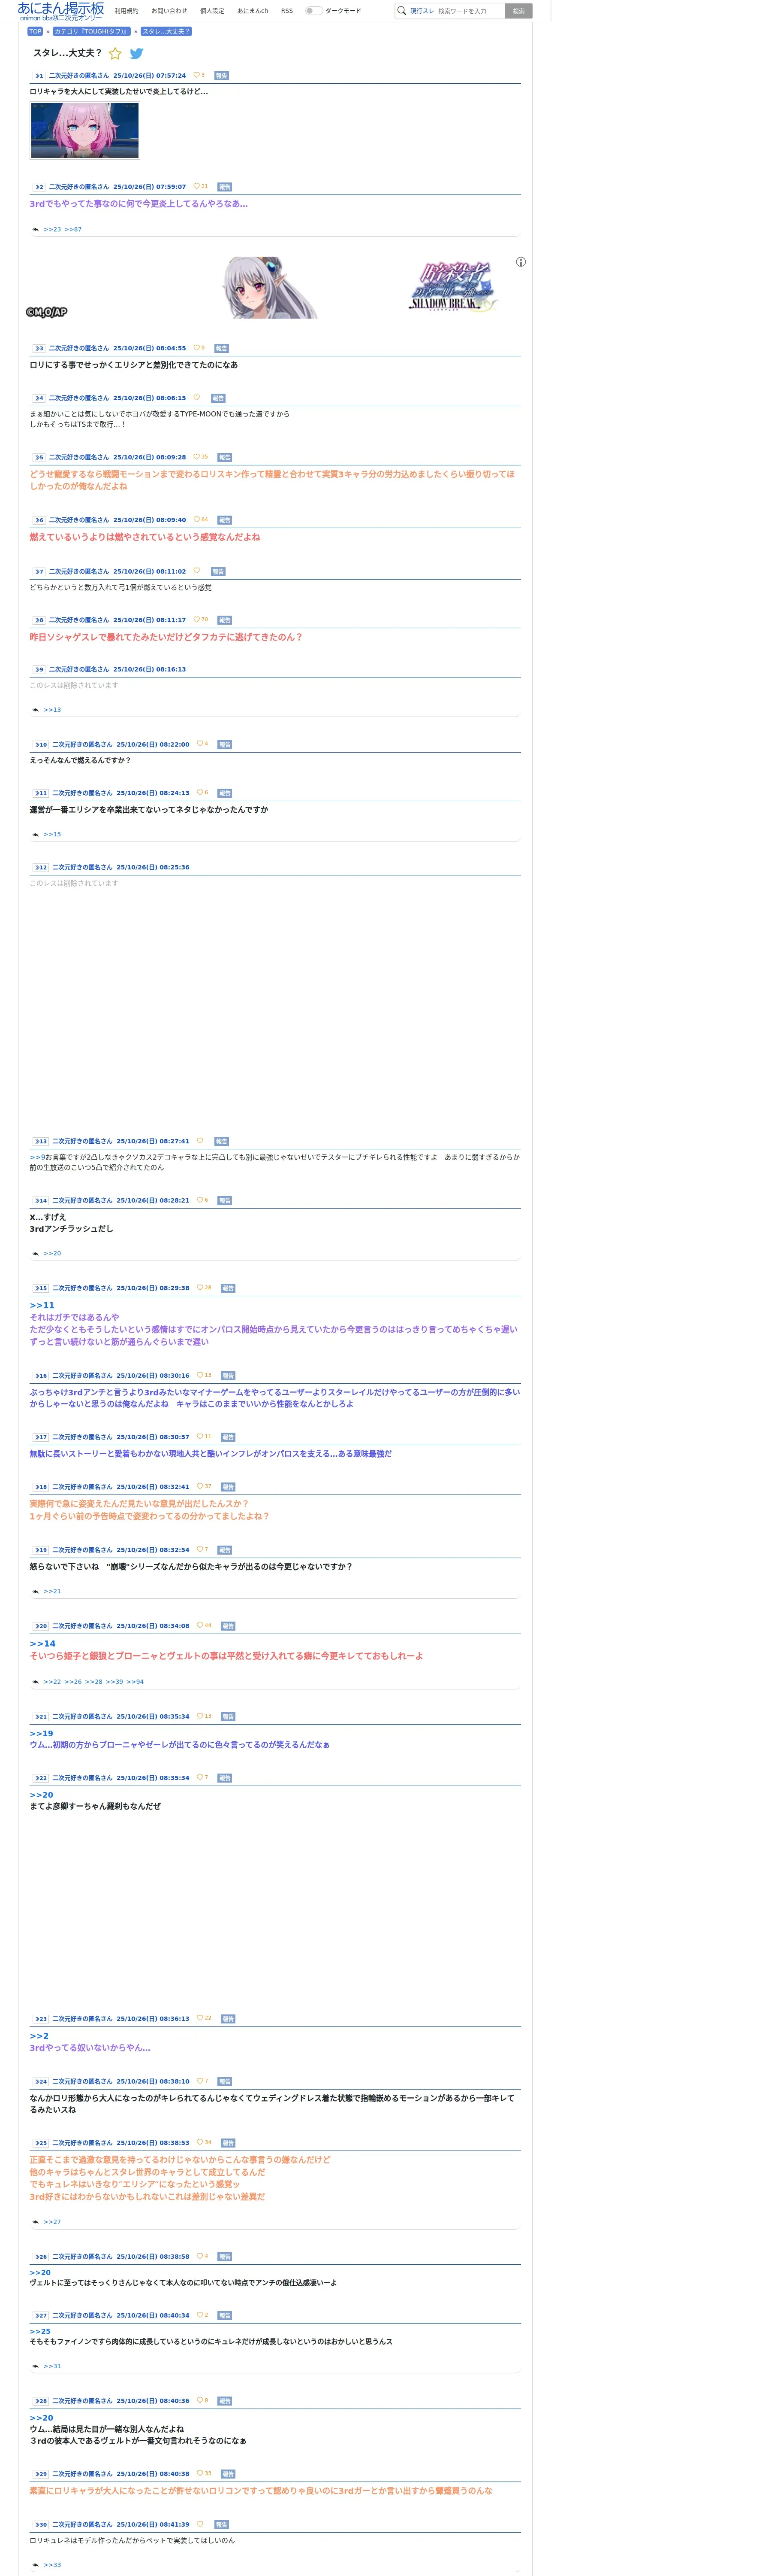This screenshot has height=2576, width=777.
Task: Click the >>25 anchor in post 27
Action: pos(40,2331)
